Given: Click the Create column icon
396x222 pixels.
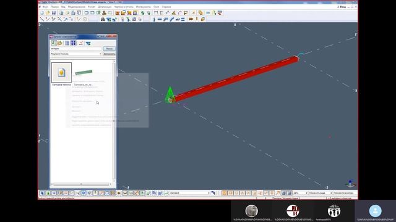Looking at the screenshot, I should click(x=154, y=19).
